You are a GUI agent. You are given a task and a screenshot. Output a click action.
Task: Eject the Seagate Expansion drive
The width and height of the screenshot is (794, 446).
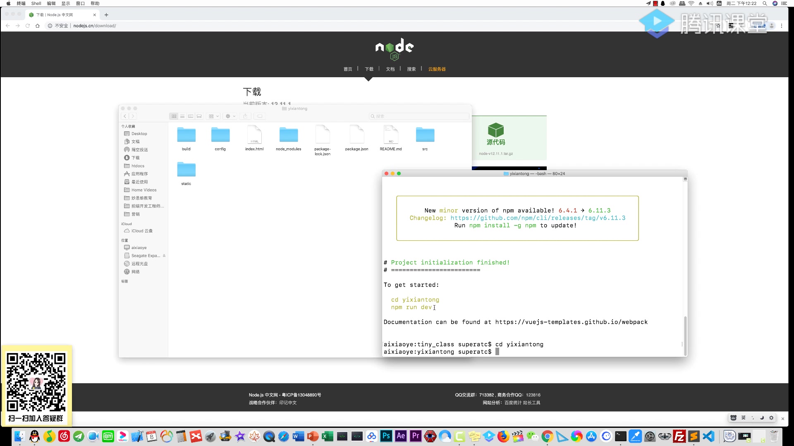point(164,256)
